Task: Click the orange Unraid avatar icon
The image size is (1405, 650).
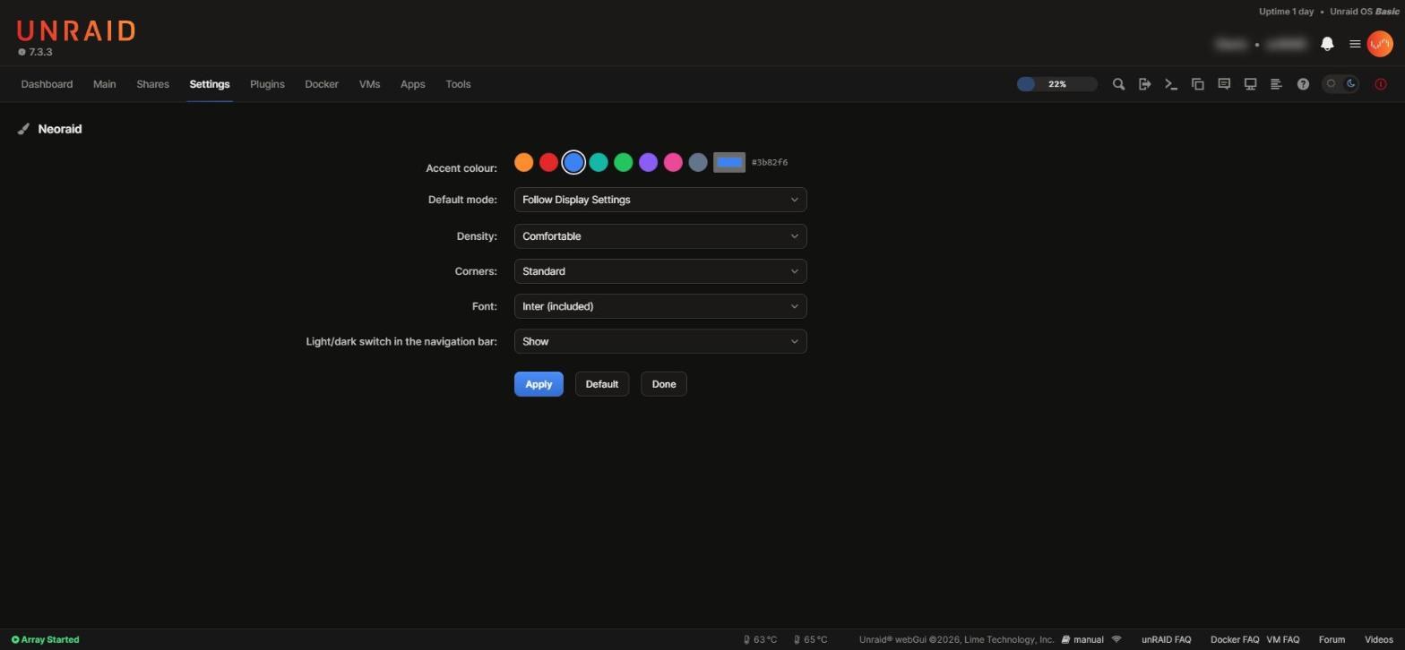Action: point(1380,44)
